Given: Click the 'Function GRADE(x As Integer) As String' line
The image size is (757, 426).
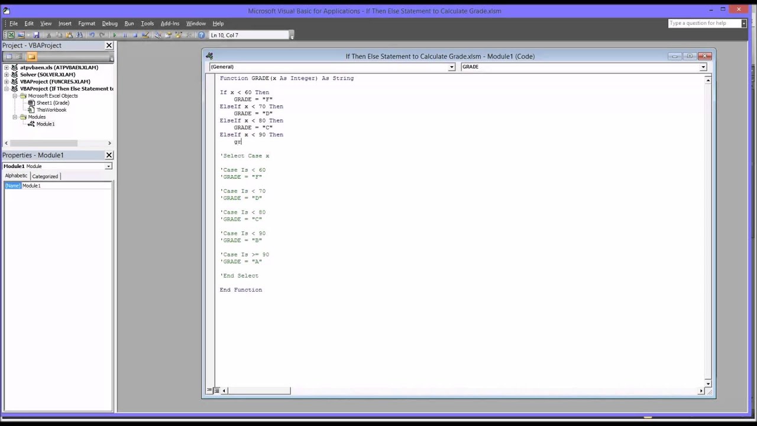Looking at the screenshot, I should 287,78.
